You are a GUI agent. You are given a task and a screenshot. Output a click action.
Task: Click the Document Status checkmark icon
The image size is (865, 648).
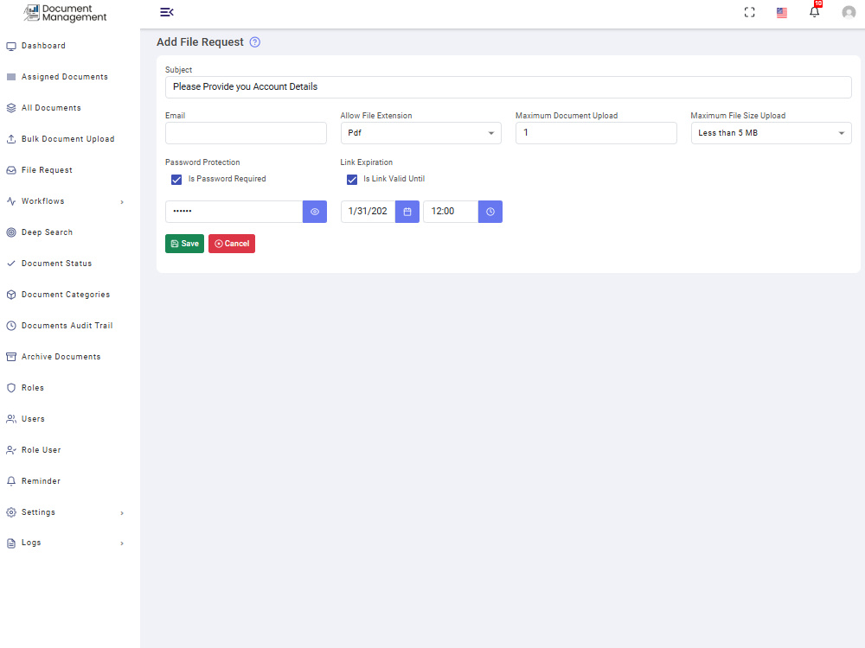[x=11, y=264]
